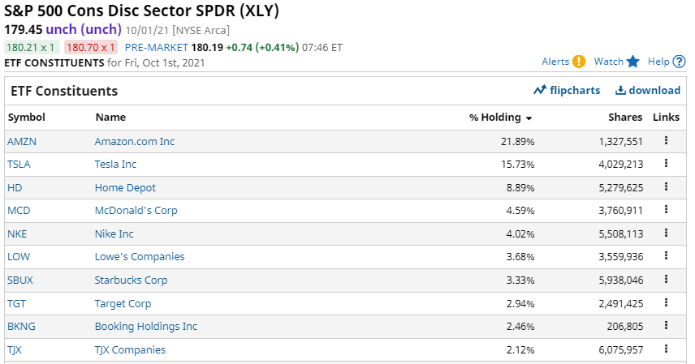The image size is (695, 364).
Task: Toggle the Watch star icon
Action: click(633, 62)
